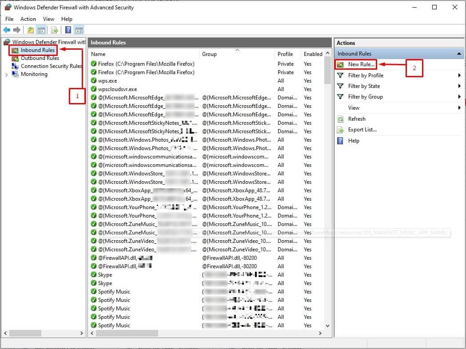Click the Help icon in the Actions pane
Image resolution: width=466 pixels, height=349 pixels.
[x=340, y=141]
